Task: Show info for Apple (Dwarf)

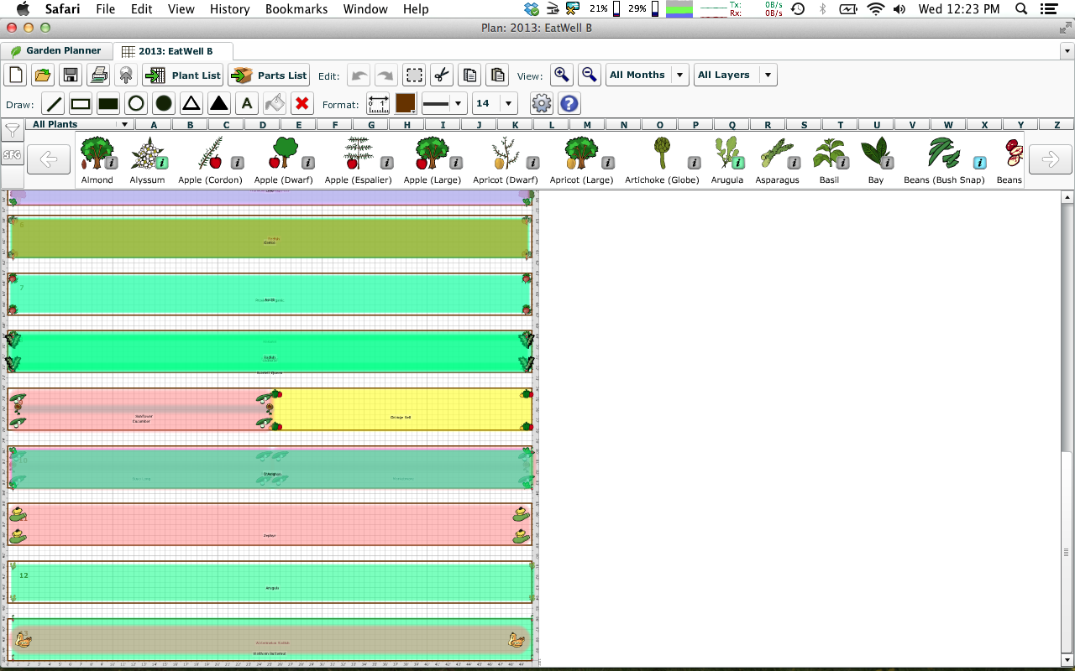Action: pyautogui.click(x=308, y=163)
